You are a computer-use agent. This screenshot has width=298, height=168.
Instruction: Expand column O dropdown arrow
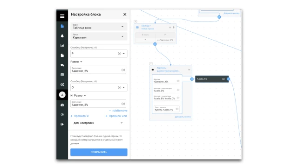coord(124,87)
